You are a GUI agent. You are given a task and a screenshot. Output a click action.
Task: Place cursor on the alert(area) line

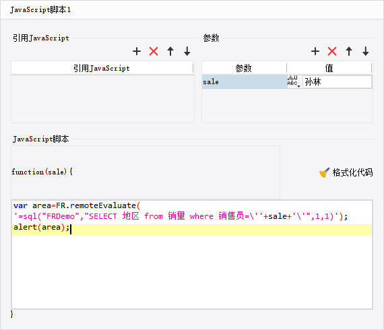tap(192, 230)
